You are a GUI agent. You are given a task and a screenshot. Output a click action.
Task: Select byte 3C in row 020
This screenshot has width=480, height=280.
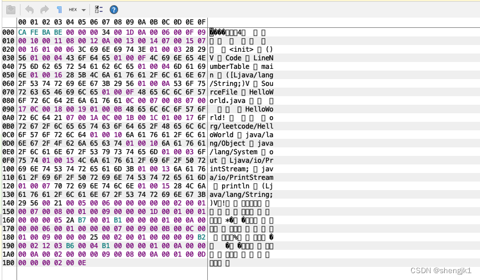[82, 50]
